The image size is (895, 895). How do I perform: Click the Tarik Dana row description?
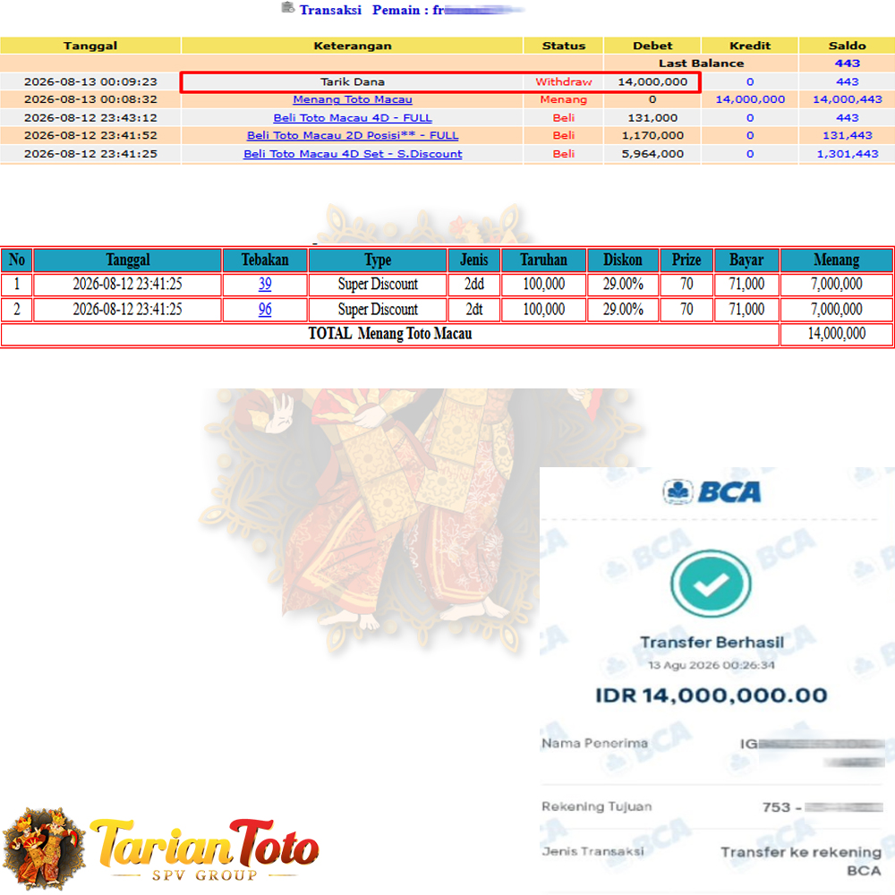tap(352, 81)
